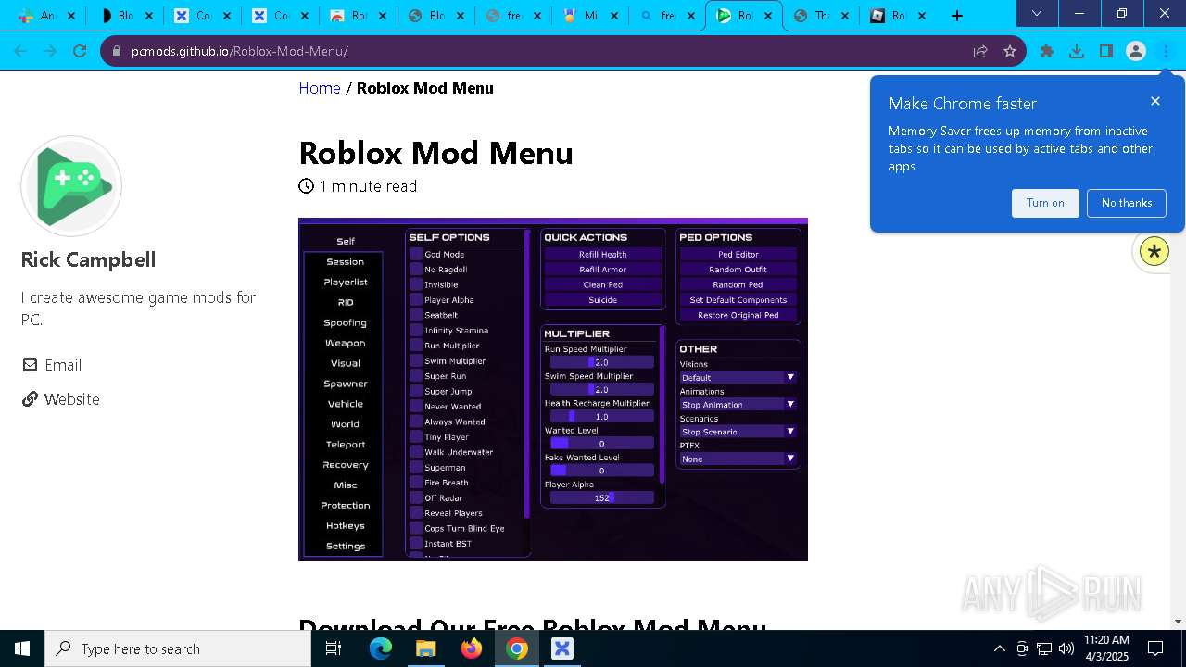Screen dimensions: 1186x667
Task: Click the Rick Campbell author name
Action: (89, 259)
